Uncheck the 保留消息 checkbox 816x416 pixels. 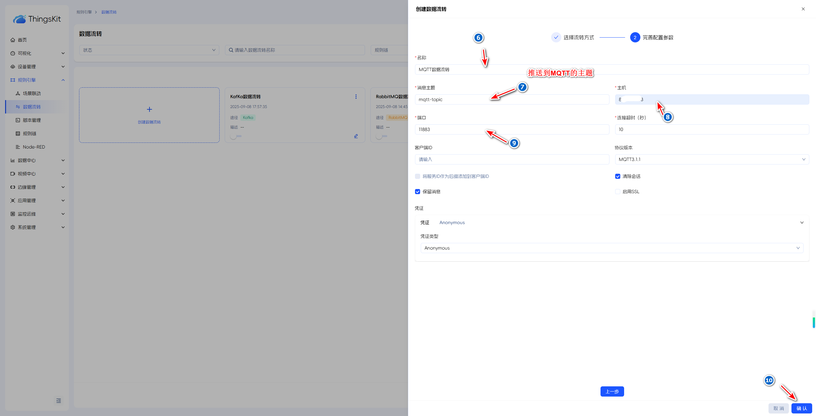click(418, 192)
